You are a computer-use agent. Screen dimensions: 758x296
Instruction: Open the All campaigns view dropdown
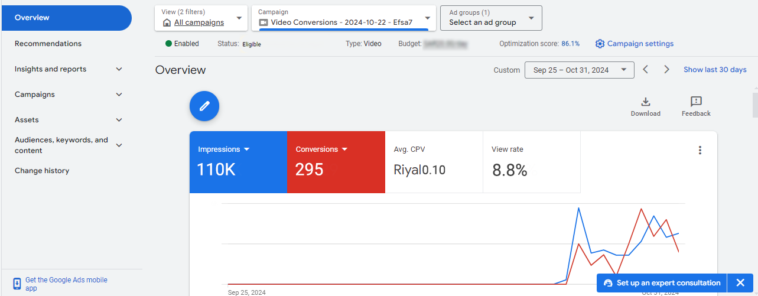(201, 18)
